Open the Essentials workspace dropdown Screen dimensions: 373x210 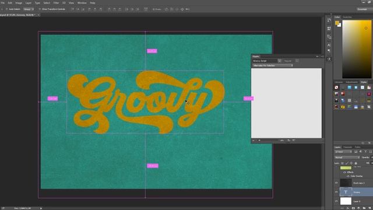(x=364, y=9)
